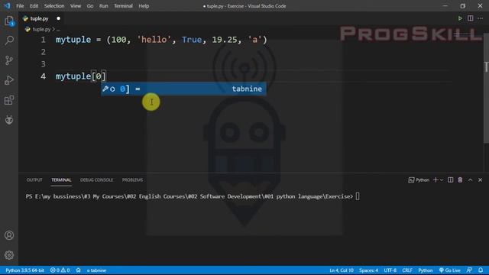
Task: Split the editor to the right
Action: 471,18
